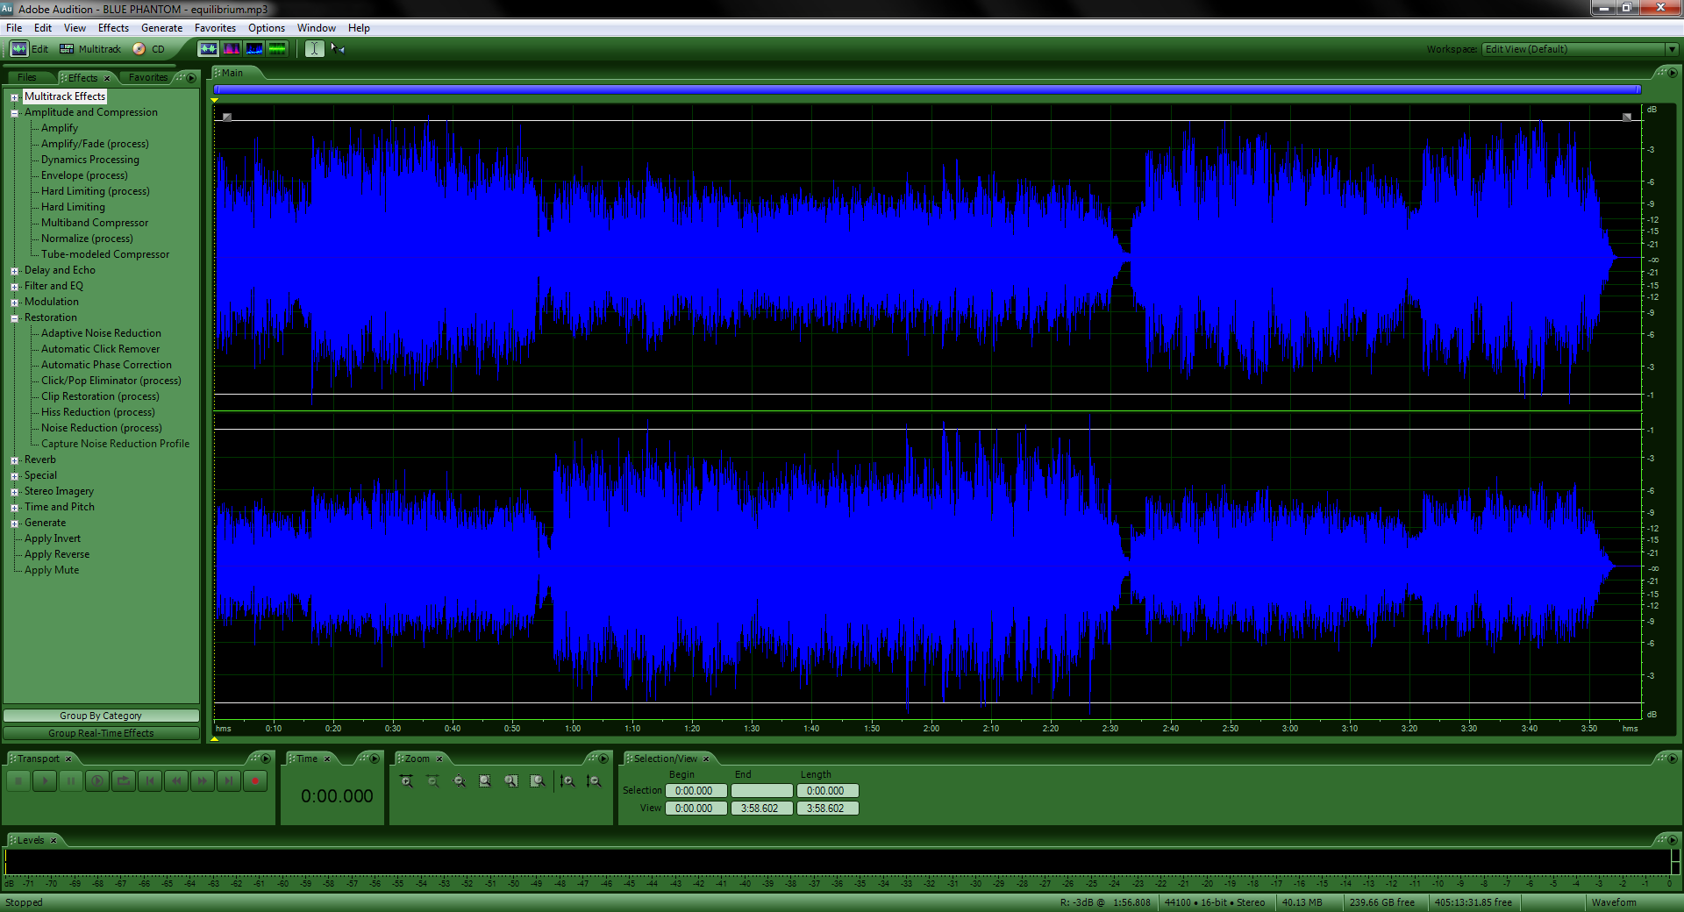Click Zoom Out Vertically icon
This screenshot has height=912, width=1684.
594,780
